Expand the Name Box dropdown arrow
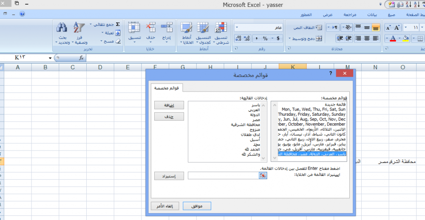This screenshot has width=425, height=220. point(50,58)
